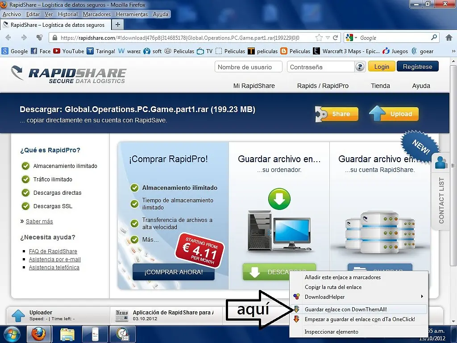The image size is (457, 343).
Task: Click the yellow Login button
Action: pos(382,67)
